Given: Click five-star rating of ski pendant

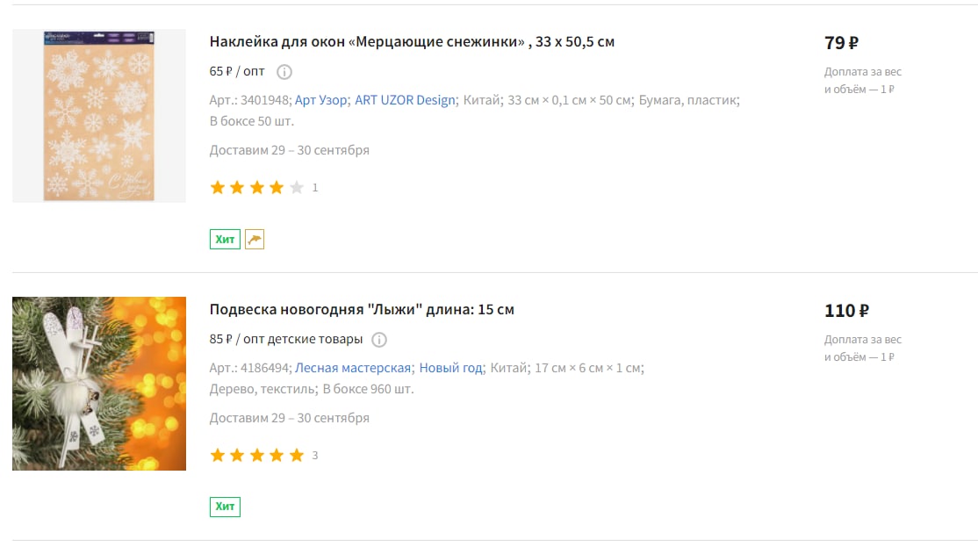Looking at the screenshot, I should 257,456.
